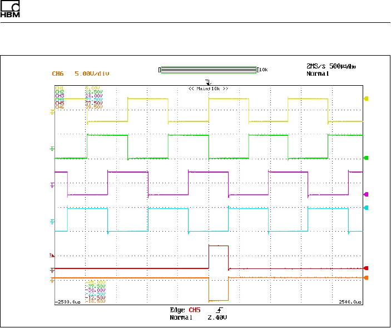
Task: Click the red CH5 ground symbol at left
Action: click(x=52, y=270)
